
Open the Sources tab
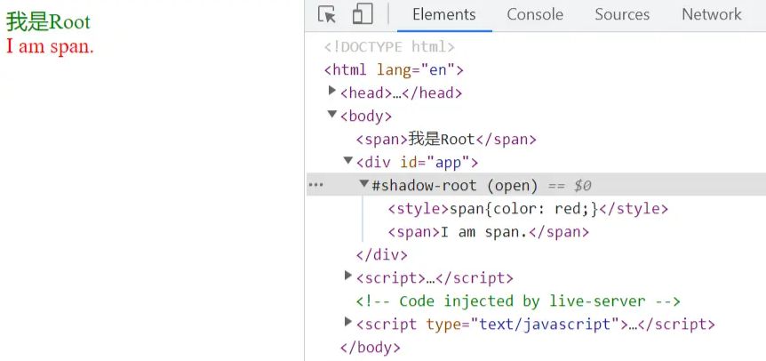pos(622,15)
